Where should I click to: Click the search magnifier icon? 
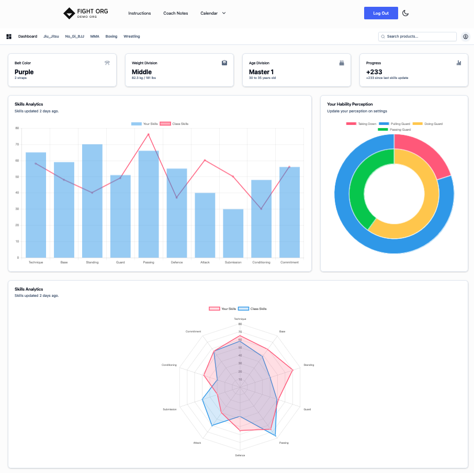point(383,37)
